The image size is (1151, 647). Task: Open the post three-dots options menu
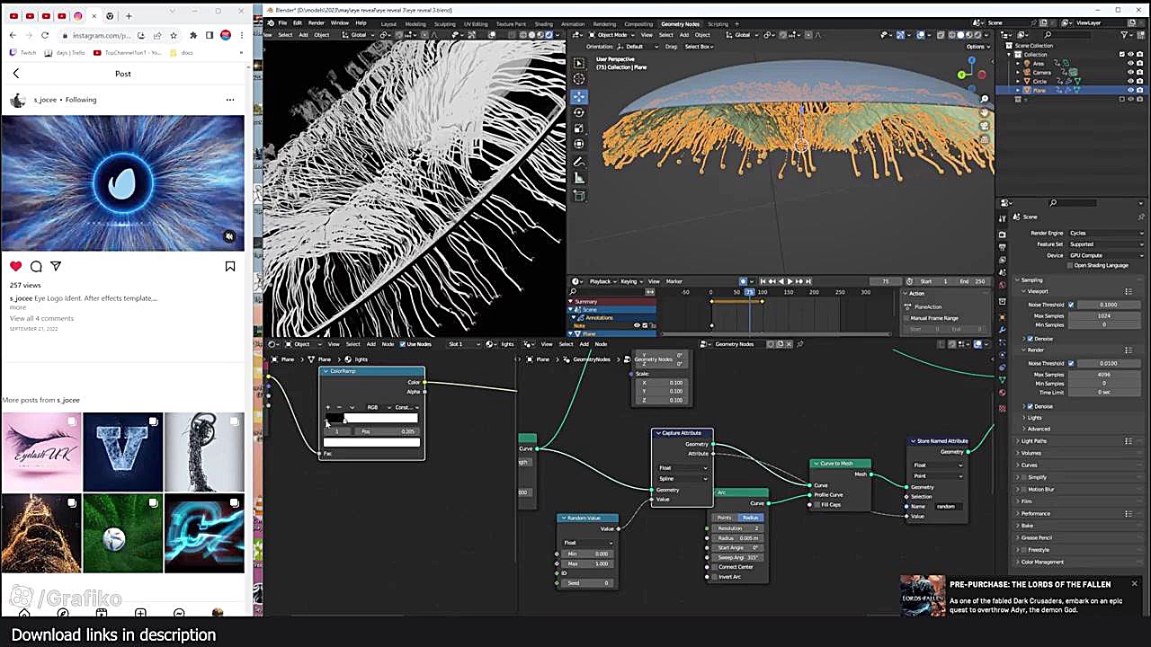pyautogui.click(x=230, y=100)
